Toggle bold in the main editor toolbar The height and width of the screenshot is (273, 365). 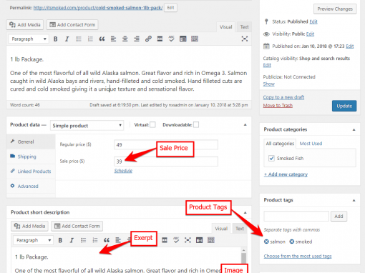click(x=55, y=39)
